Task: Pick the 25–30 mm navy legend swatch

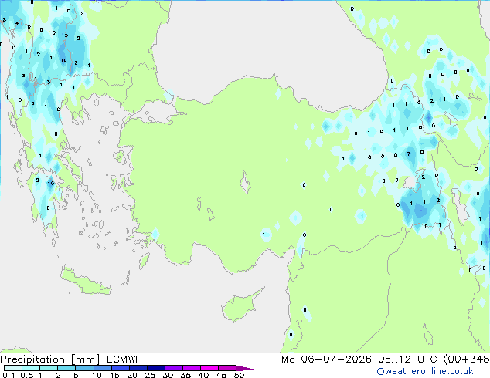Action: (155, 368)
